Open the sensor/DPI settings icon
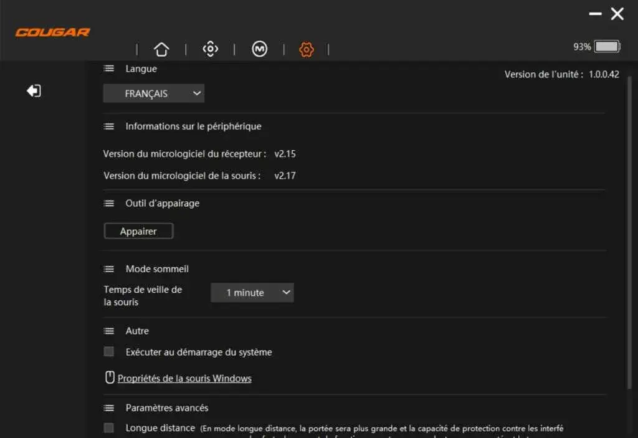Image resolution: width=638 pixels, height=438 pixels. [211, 49]
